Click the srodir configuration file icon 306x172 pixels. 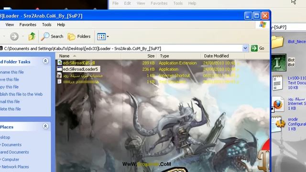pos(279,124)
